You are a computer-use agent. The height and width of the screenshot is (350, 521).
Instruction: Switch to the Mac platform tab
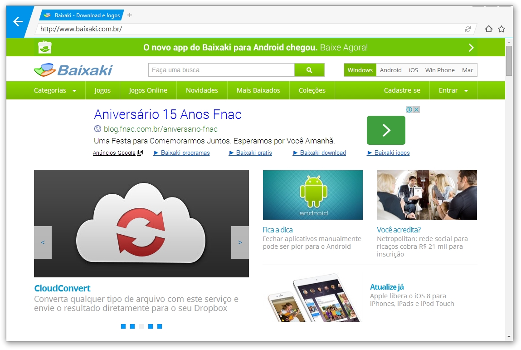tap(467, 70)
